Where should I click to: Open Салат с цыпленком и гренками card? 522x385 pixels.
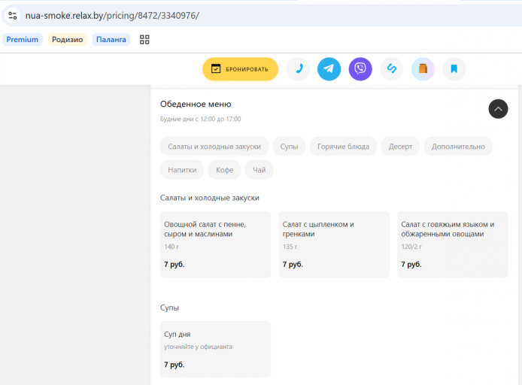click(x=334, y=244)
